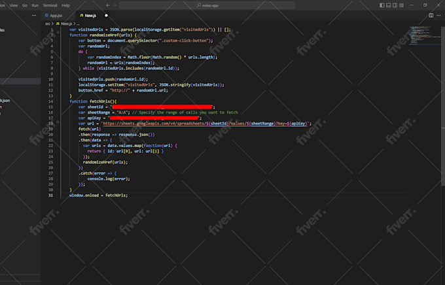Screen dimensions: 445x285
Task: Switch to the App.jsx tab
Action: click(x=58, y=15)
